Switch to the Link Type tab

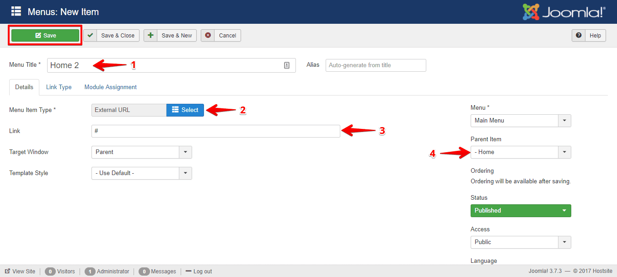coord(59,87)
